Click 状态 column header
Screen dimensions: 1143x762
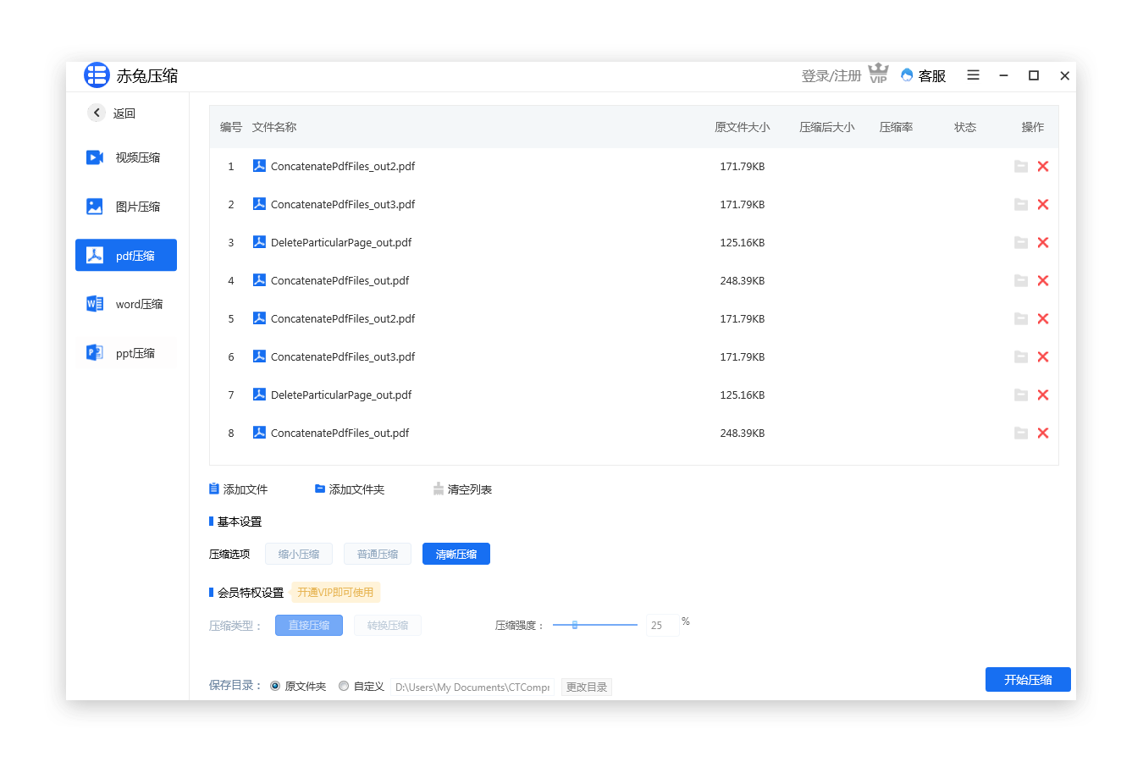coord(965,127)
